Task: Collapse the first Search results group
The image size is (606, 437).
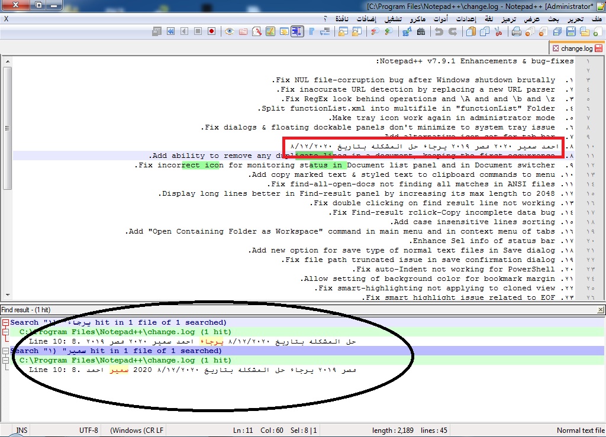Action: [5, 322]
